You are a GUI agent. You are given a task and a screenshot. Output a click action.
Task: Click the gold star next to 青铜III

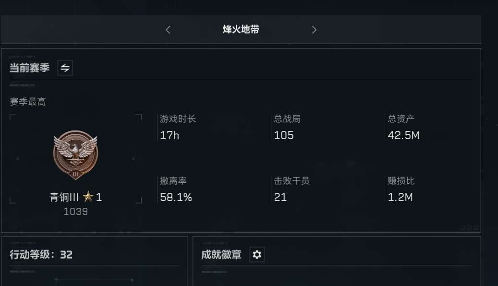click(88, 197)
